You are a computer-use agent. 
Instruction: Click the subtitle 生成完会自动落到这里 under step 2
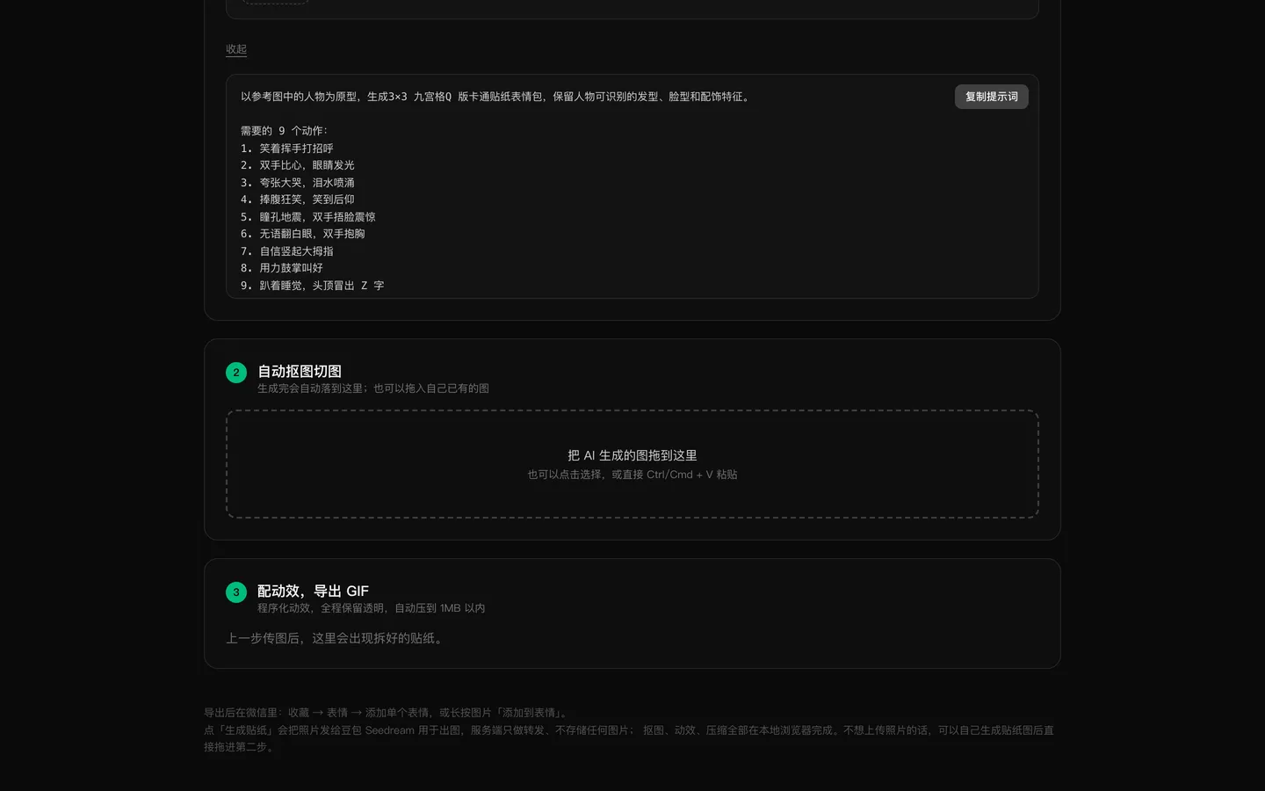pyautogui.click(x=373, y=388)
